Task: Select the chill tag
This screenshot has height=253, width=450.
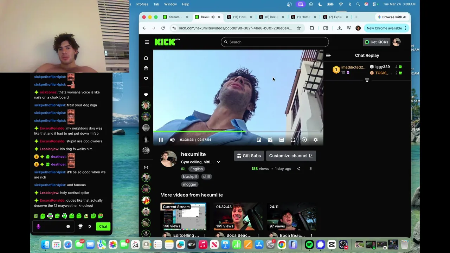Action: pos(207,177)
